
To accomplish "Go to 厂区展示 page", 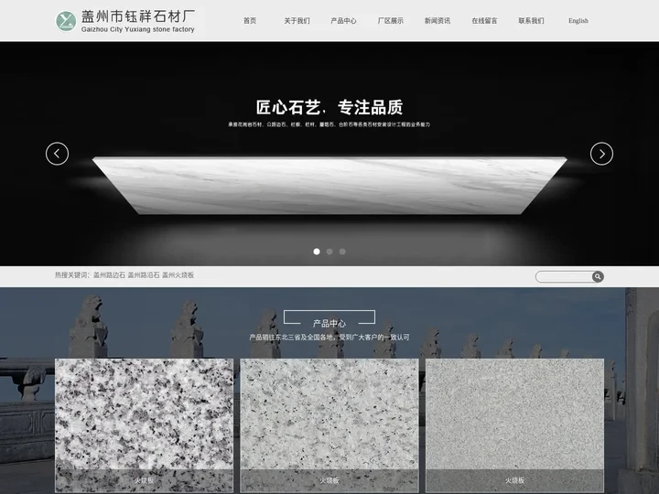I will click(391, 20).
